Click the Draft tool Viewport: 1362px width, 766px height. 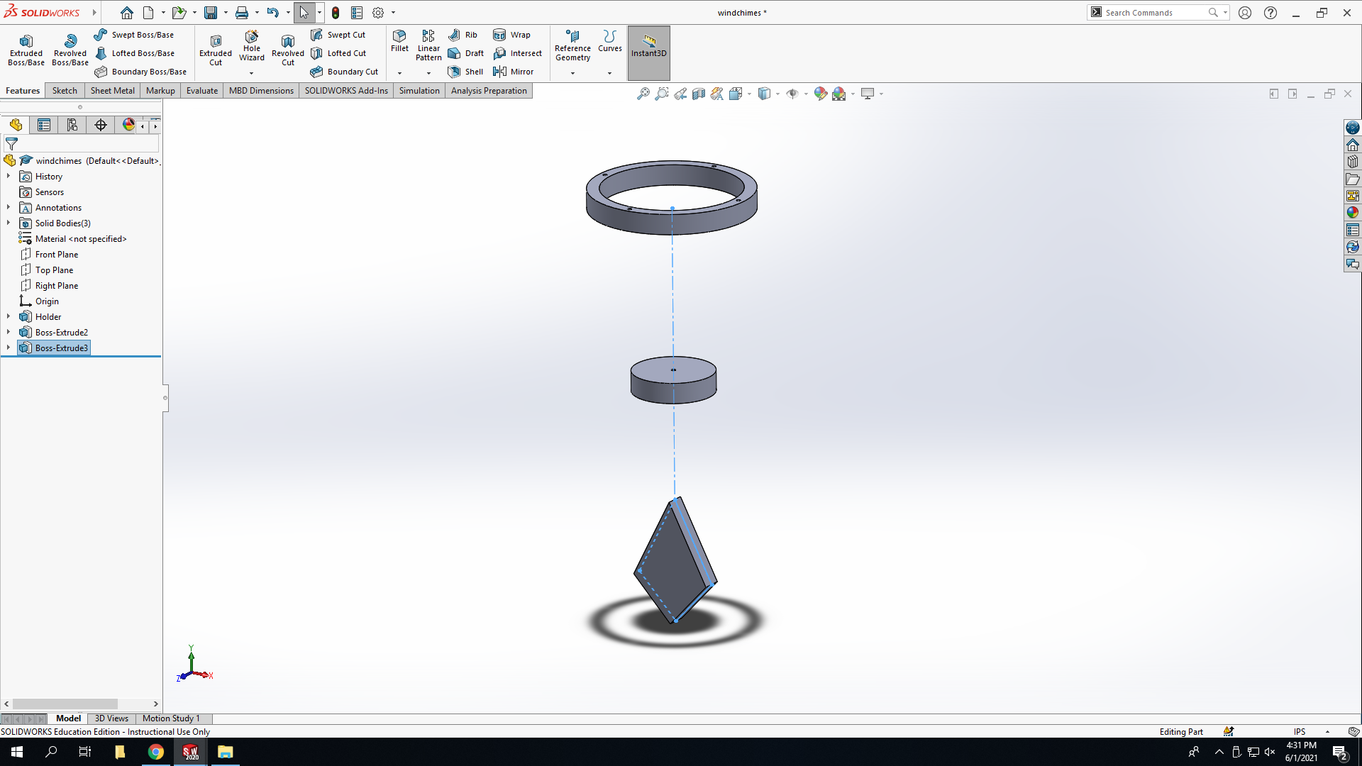[466, 53]
